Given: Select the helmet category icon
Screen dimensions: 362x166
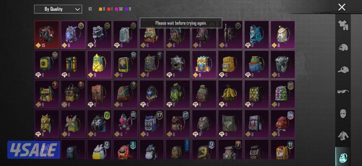Looking at the screenshot, I should (343, 48).
